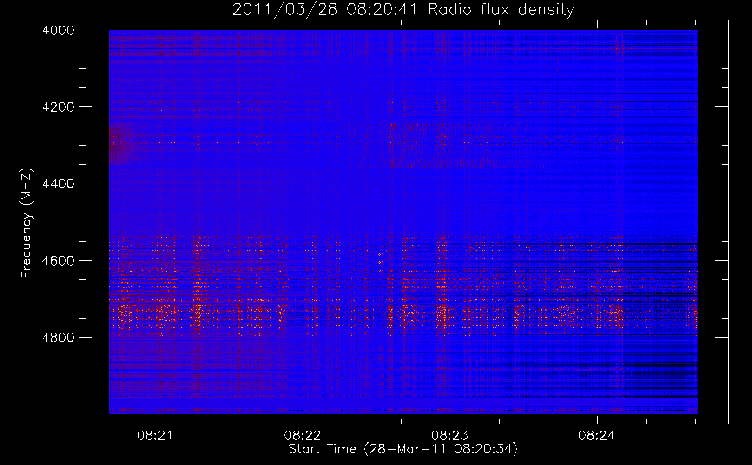The height and width of the screenshot is (465, 752).
Task: Click the 08:22 time axis label
Action: (303, 435)
